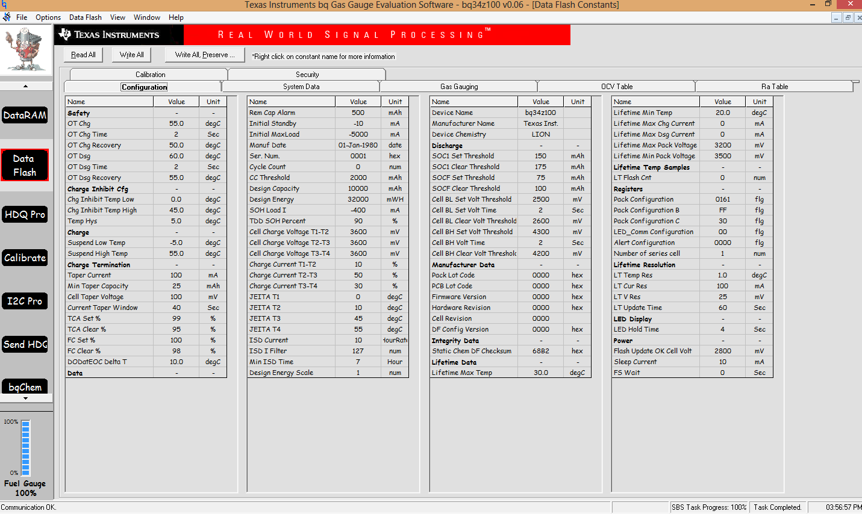Edit the Design Energy value 32000
The height and width of the screenshot is (514, 862).
(358, 199)
